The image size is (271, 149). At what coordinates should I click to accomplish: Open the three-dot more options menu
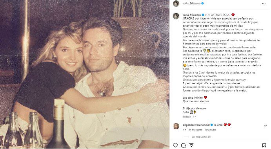pyautogui.click(x=264, y=4)
